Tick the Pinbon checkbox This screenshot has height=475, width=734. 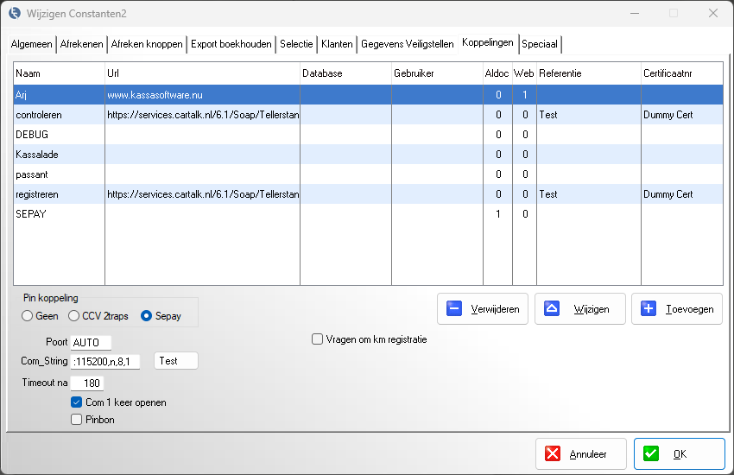point(77,420)
